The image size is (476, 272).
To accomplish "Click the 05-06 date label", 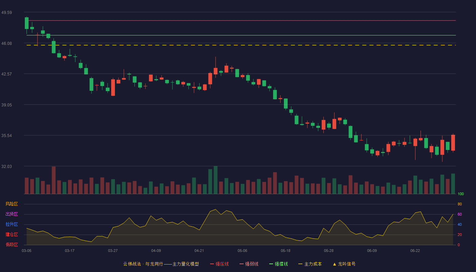I will [x=242, y=251].
